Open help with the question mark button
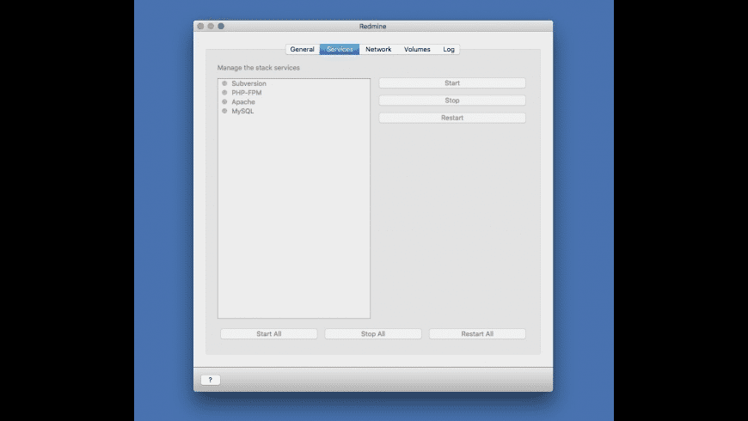This screenshot has height=421, width=748. tap(210, 380)
